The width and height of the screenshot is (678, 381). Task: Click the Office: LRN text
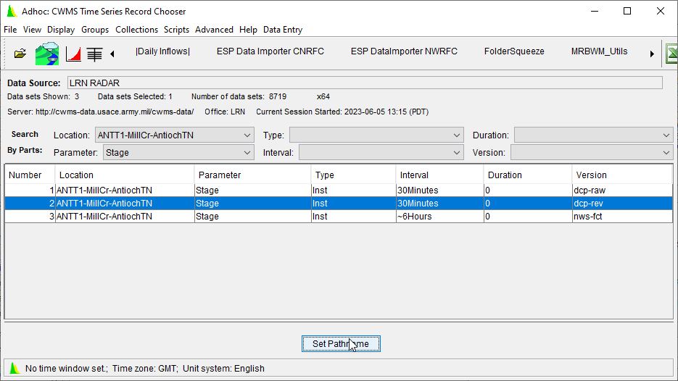pyautogui.click(x=225, y=112)
